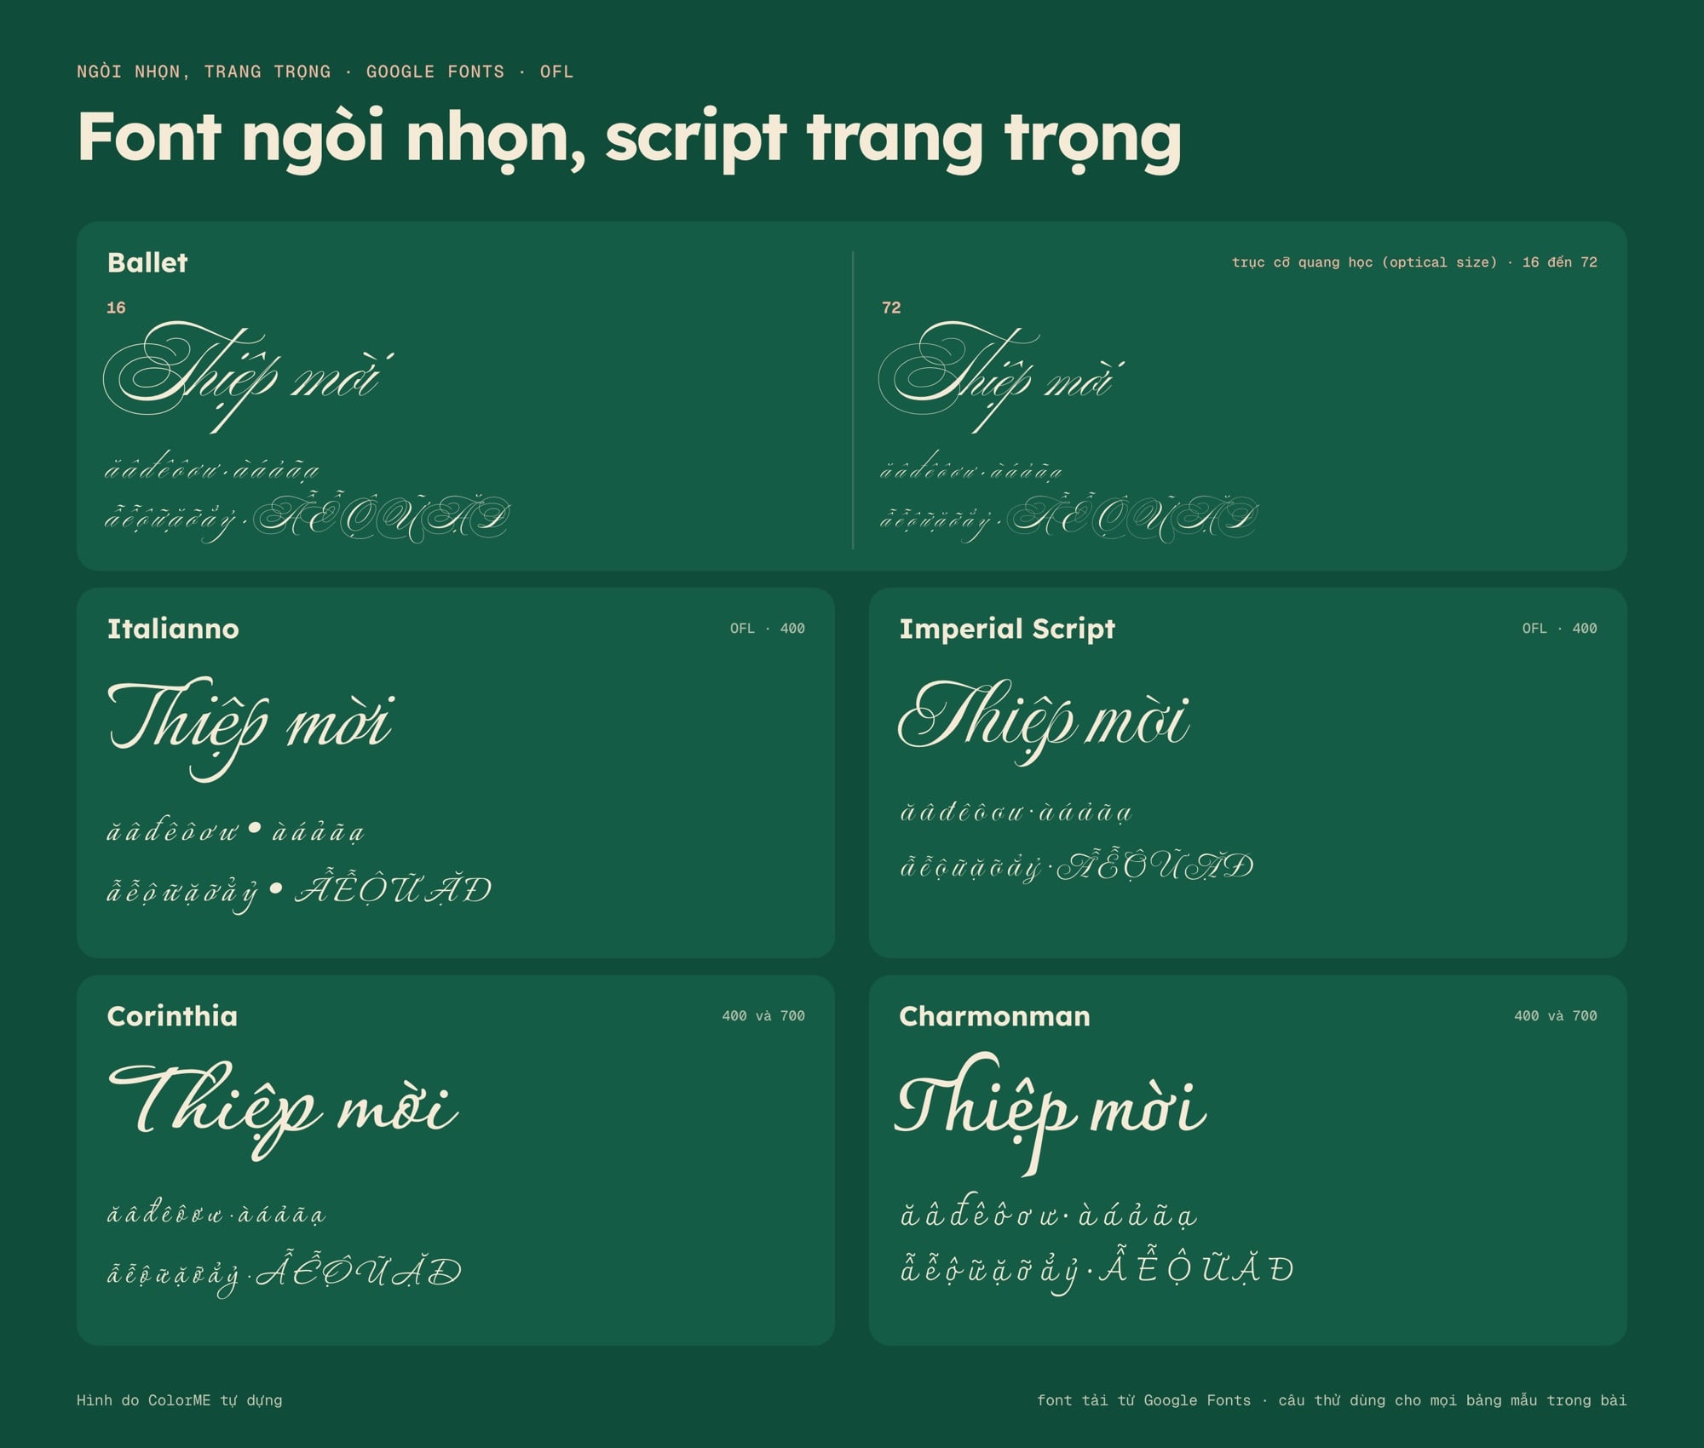Click the Charmonman "Thiệp mời" sample
1704x1448 pixels.
click(1051, 1114)
